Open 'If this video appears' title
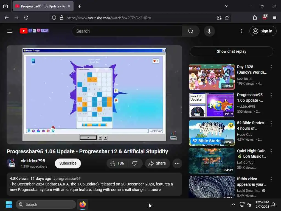 (251, 182)
